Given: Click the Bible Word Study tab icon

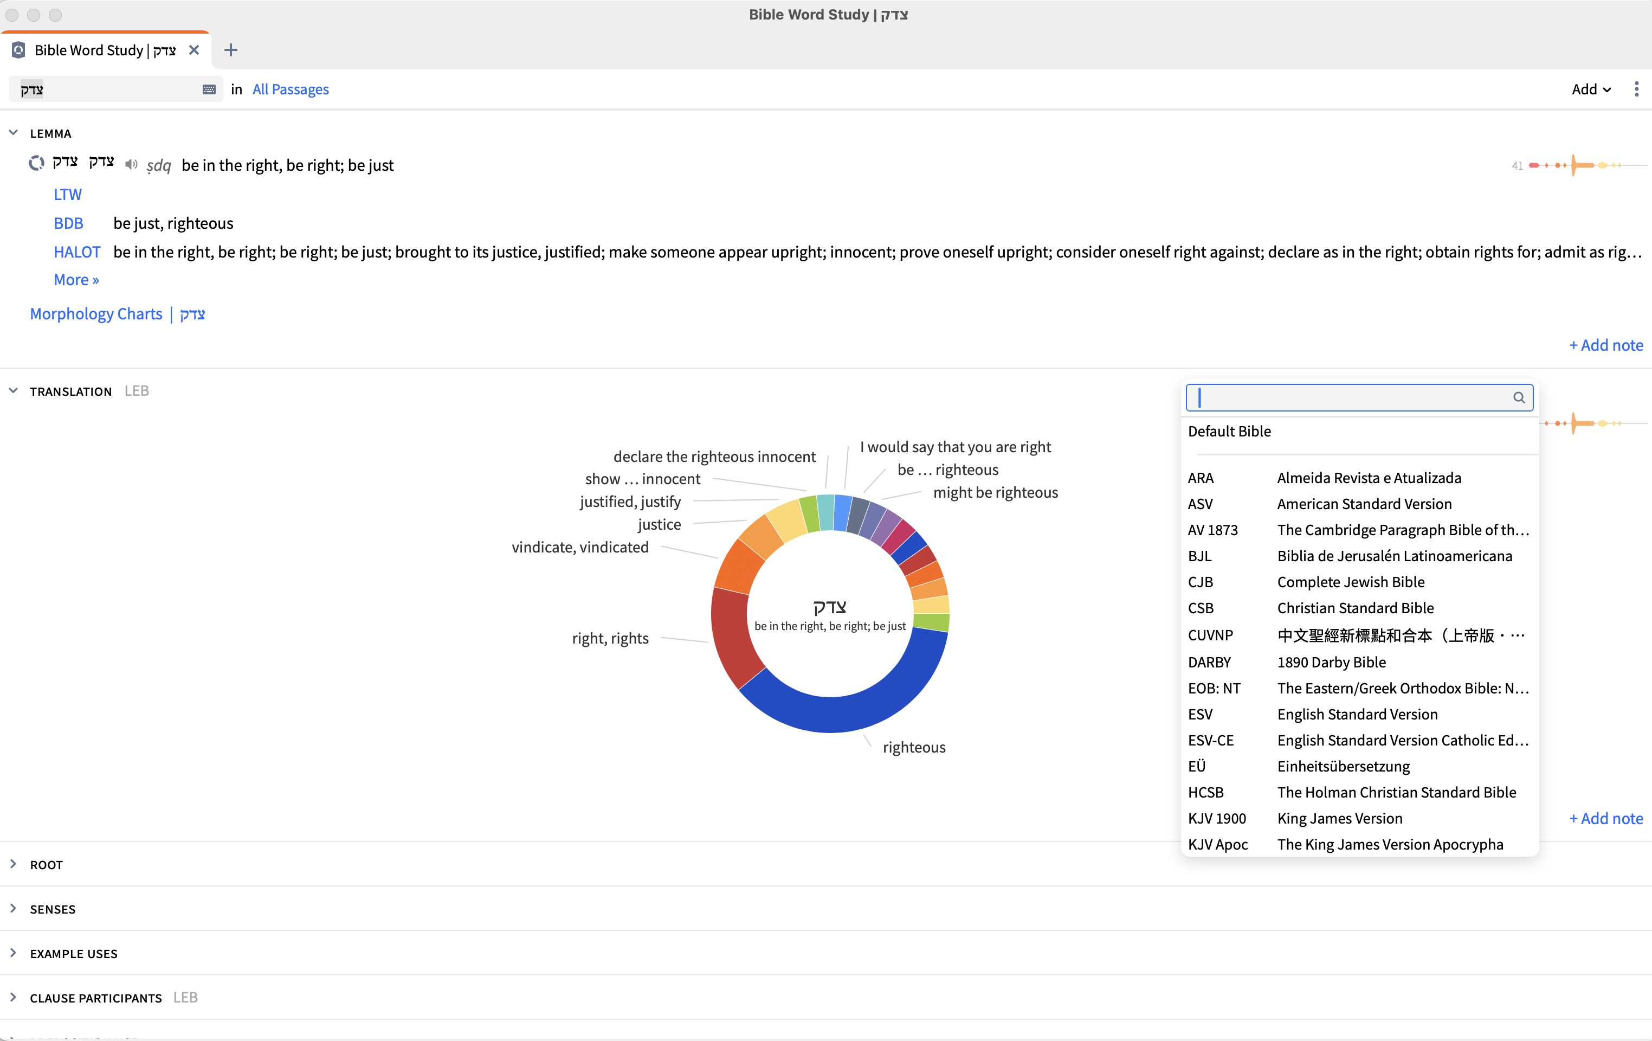Looking at the screenshot, I should click(x=18, y=50).
